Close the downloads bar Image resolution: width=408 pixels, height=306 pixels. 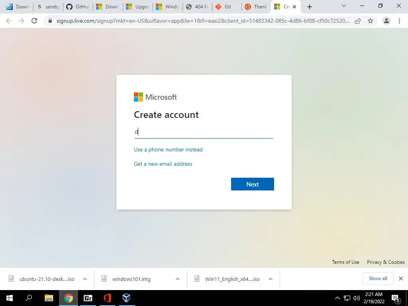[401, 279]
